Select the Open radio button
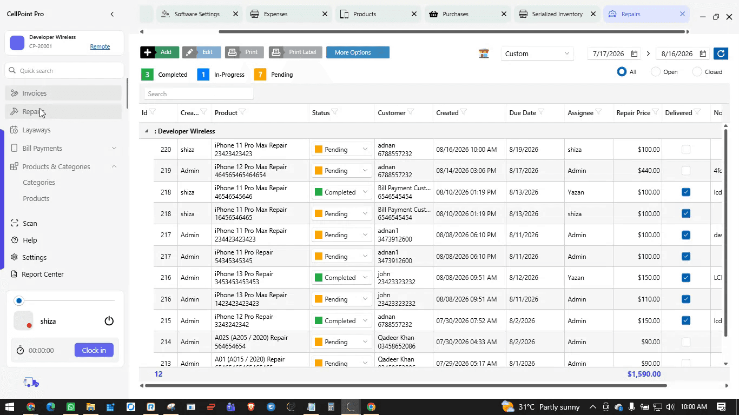The image size is (739, 415). click(x=655, y=71)
